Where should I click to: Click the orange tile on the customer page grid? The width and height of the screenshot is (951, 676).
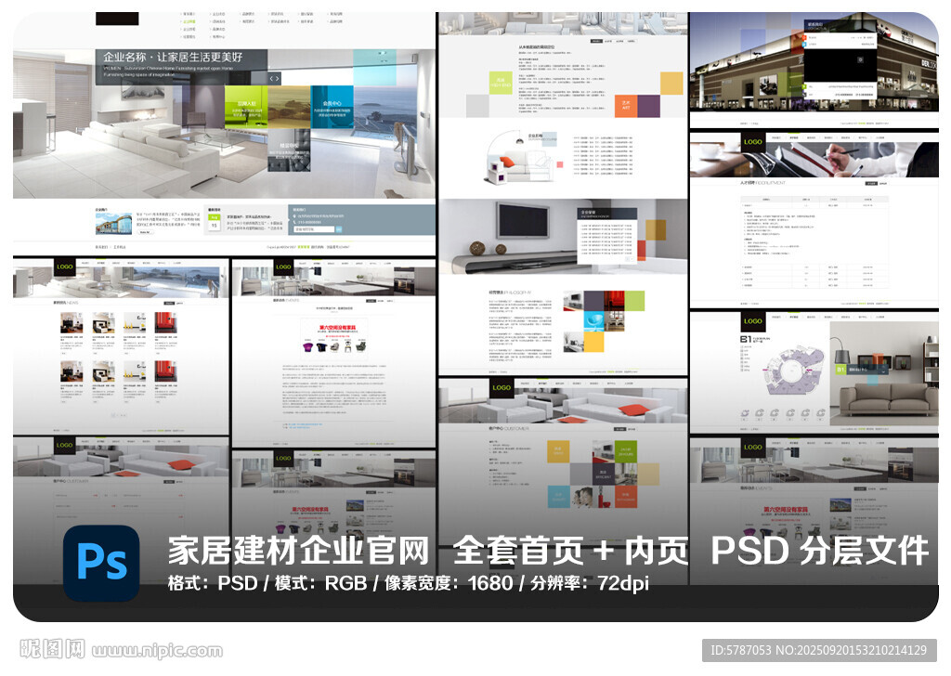click(626, 497)
